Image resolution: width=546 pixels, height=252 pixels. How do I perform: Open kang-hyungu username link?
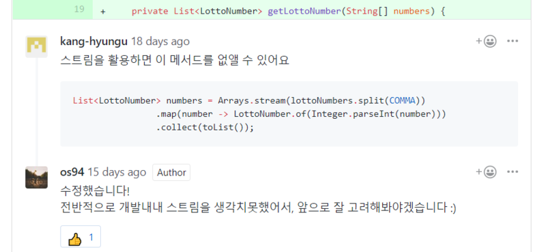94,42
